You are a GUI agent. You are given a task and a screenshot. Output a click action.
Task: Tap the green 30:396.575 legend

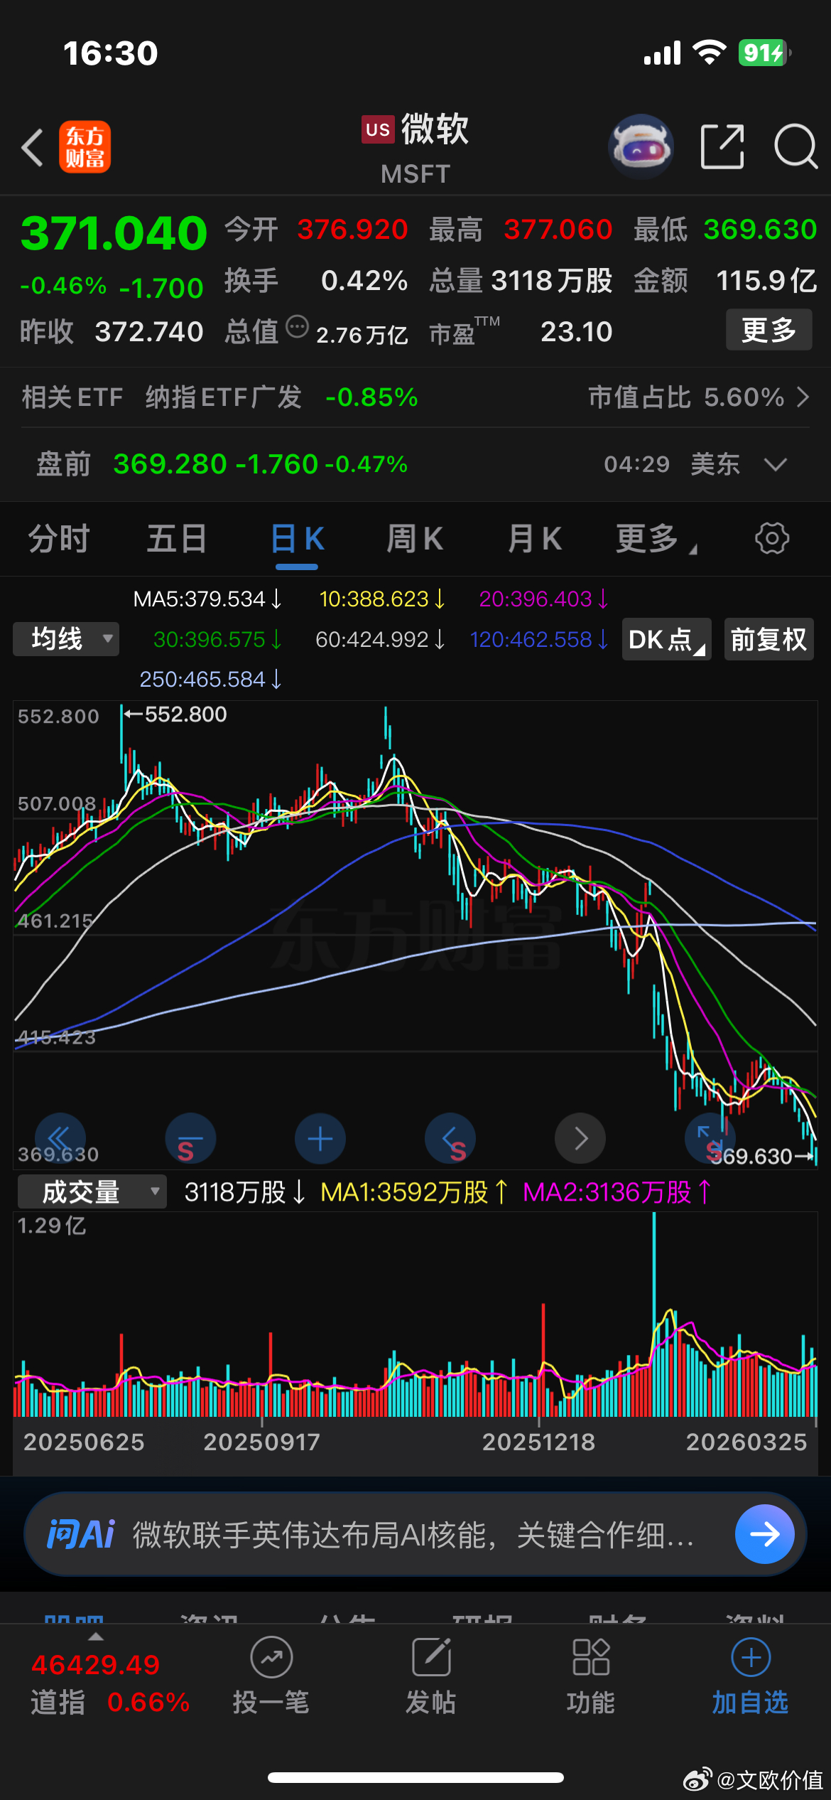click(x=218, y=639)
